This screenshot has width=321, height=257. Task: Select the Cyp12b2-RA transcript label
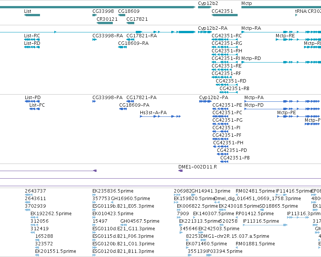pyautogui.click(x=213, y=28)
